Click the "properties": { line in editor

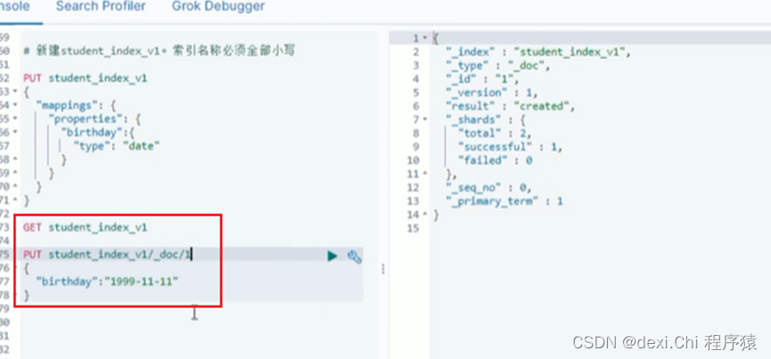click(x=94, y=118)
